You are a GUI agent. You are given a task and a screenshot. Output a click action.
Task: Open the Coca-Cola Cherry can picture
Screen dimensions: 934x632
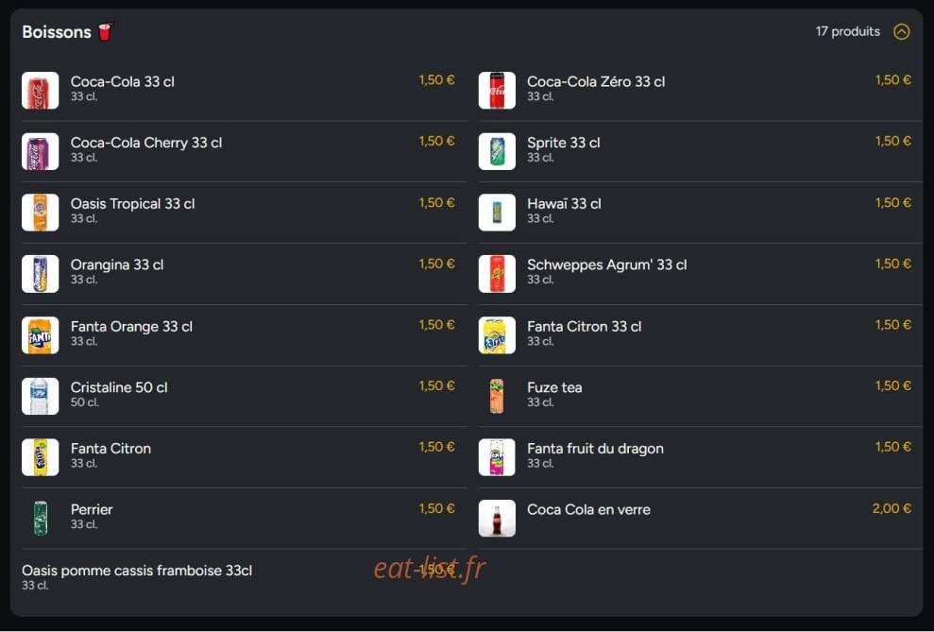click(x=40, y=151)
